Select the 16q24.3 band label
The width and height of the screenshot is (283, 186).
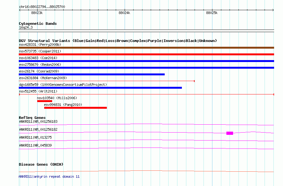26,27
